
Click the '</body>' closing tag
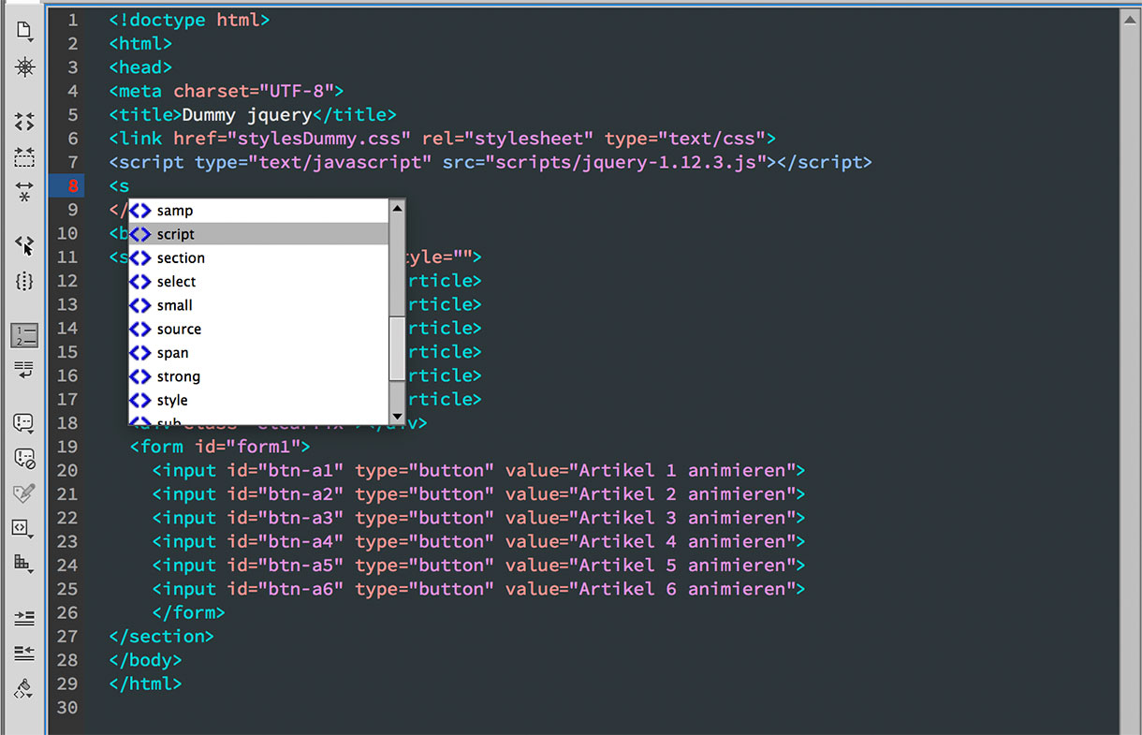145,660
